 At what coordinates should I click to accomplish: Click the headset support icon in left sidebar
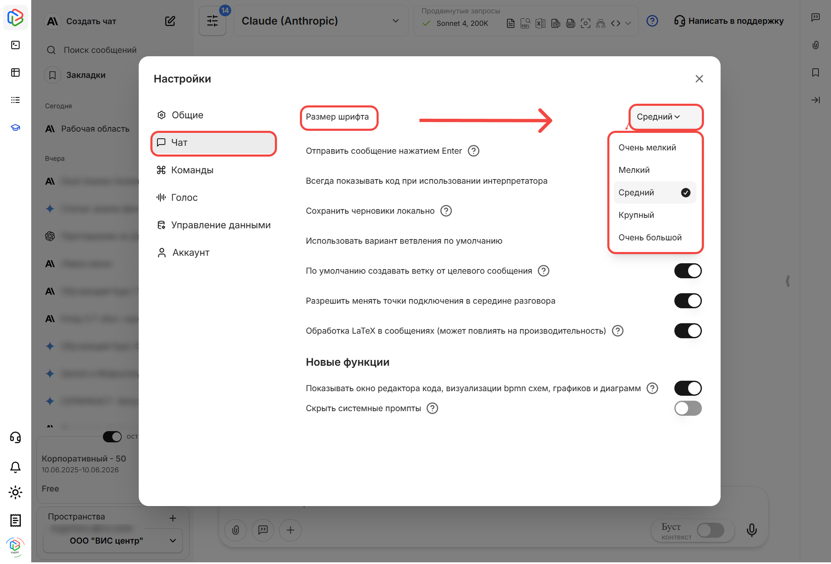pyautogui.click(x=15, y=437)
